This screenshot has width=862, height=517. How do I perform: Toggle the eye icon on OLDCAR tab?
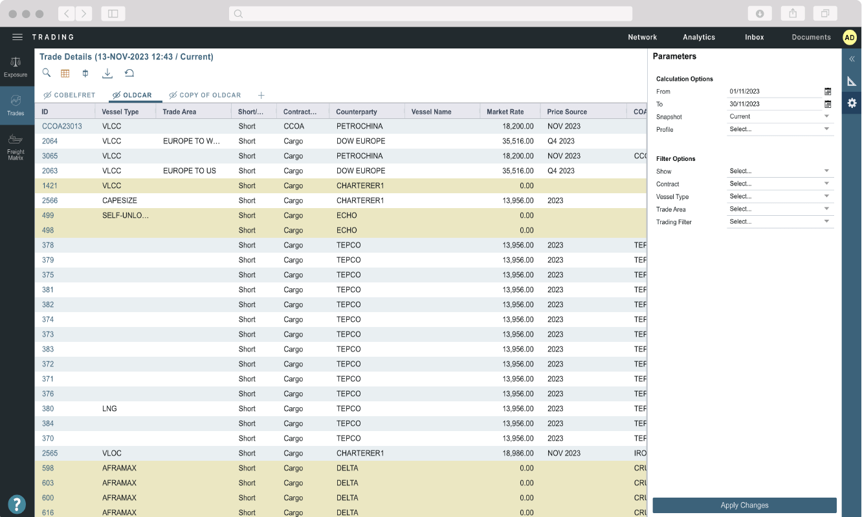(116, 95)
